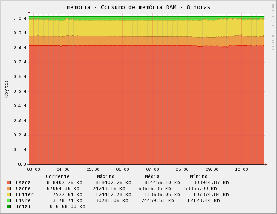Click the 0.3 M y-axis label

pos(20,121)
